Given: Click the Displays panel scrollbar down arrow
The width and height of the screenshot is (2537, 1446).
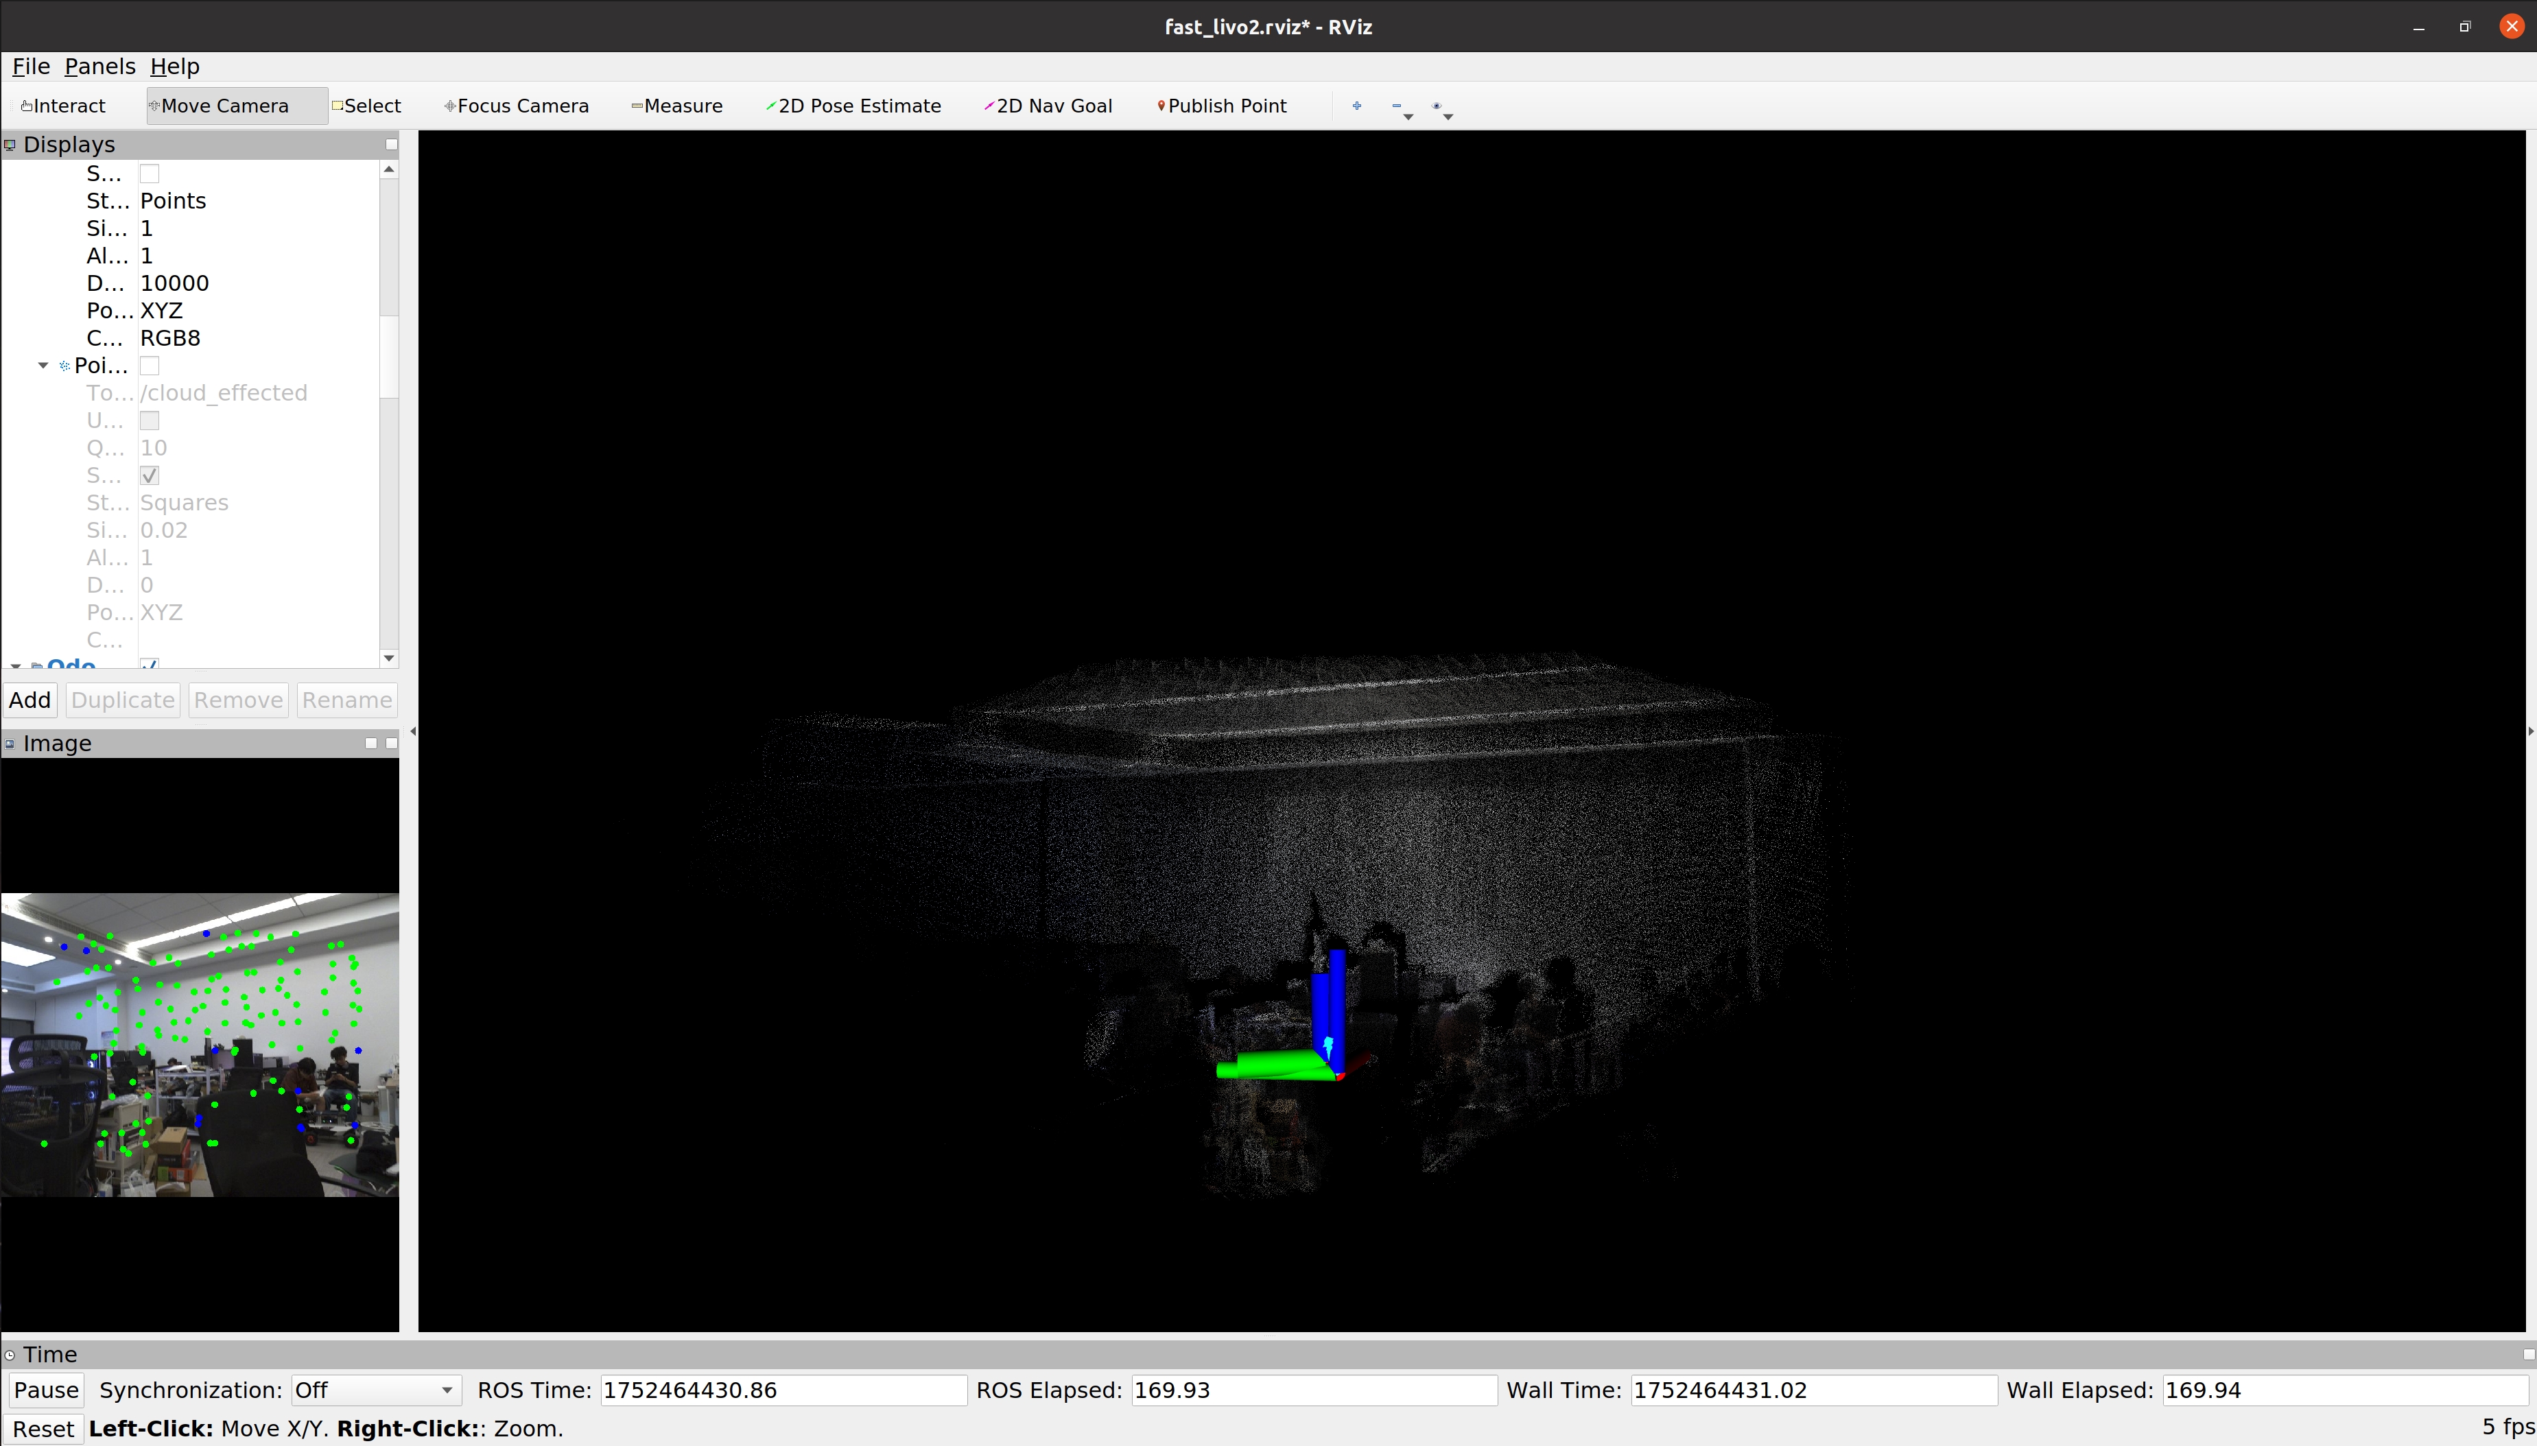Looking at the screenshot, I should click(x=389, y=657).
